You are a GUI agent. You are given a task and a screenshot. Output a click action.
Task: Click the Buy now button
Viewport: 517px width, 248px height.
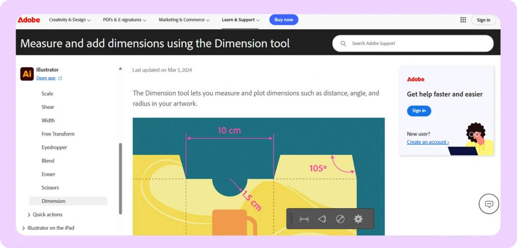pos(284,20)
